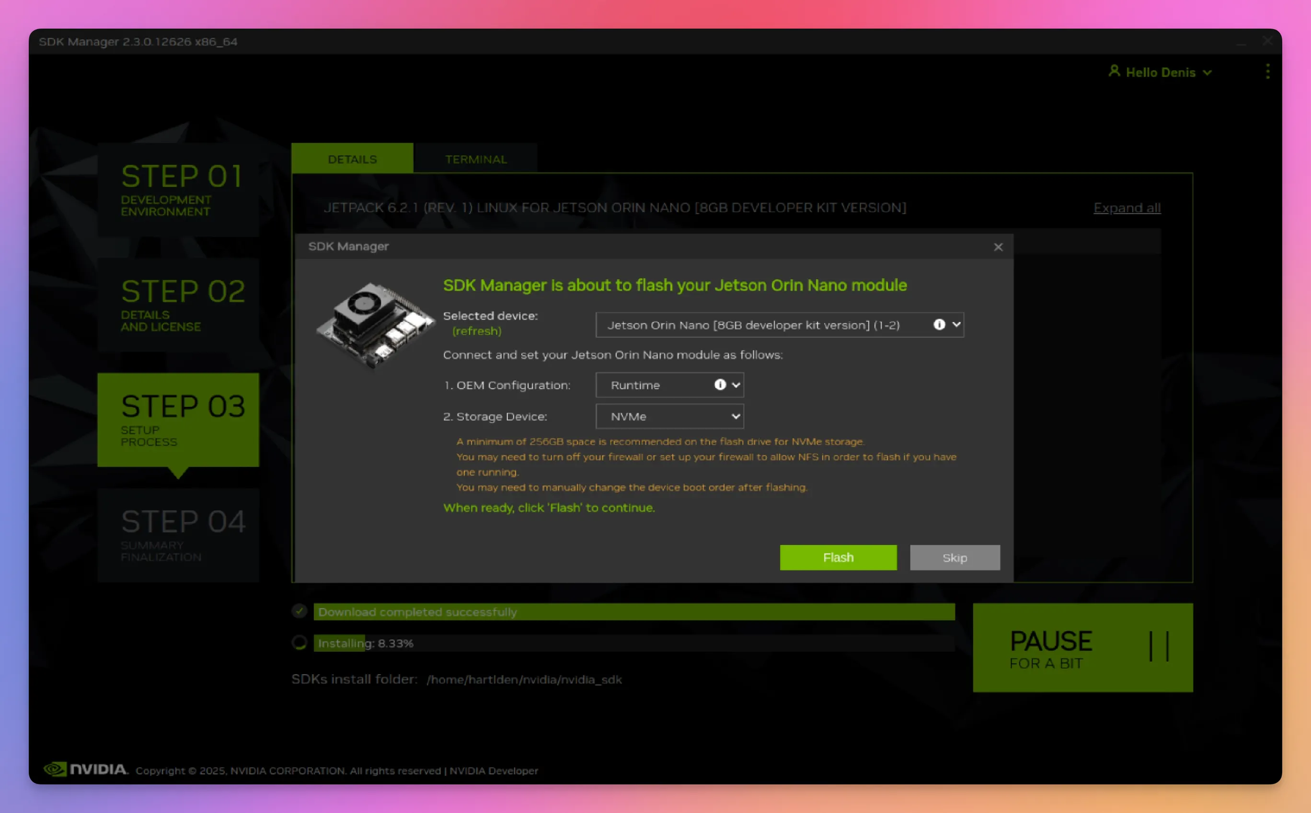Go to STEP 01 Development Environment

[178, 189]
